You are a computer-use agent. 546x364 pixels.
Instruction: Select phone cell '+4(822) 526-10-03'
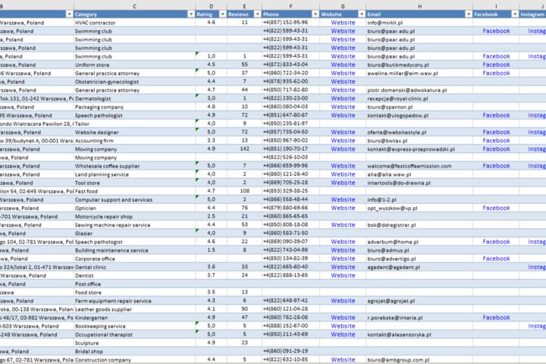(x=290, y=158)
